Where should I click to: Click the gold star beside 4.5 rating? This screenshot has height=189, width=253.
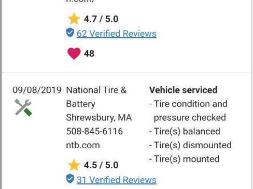[x=74, y=165]
